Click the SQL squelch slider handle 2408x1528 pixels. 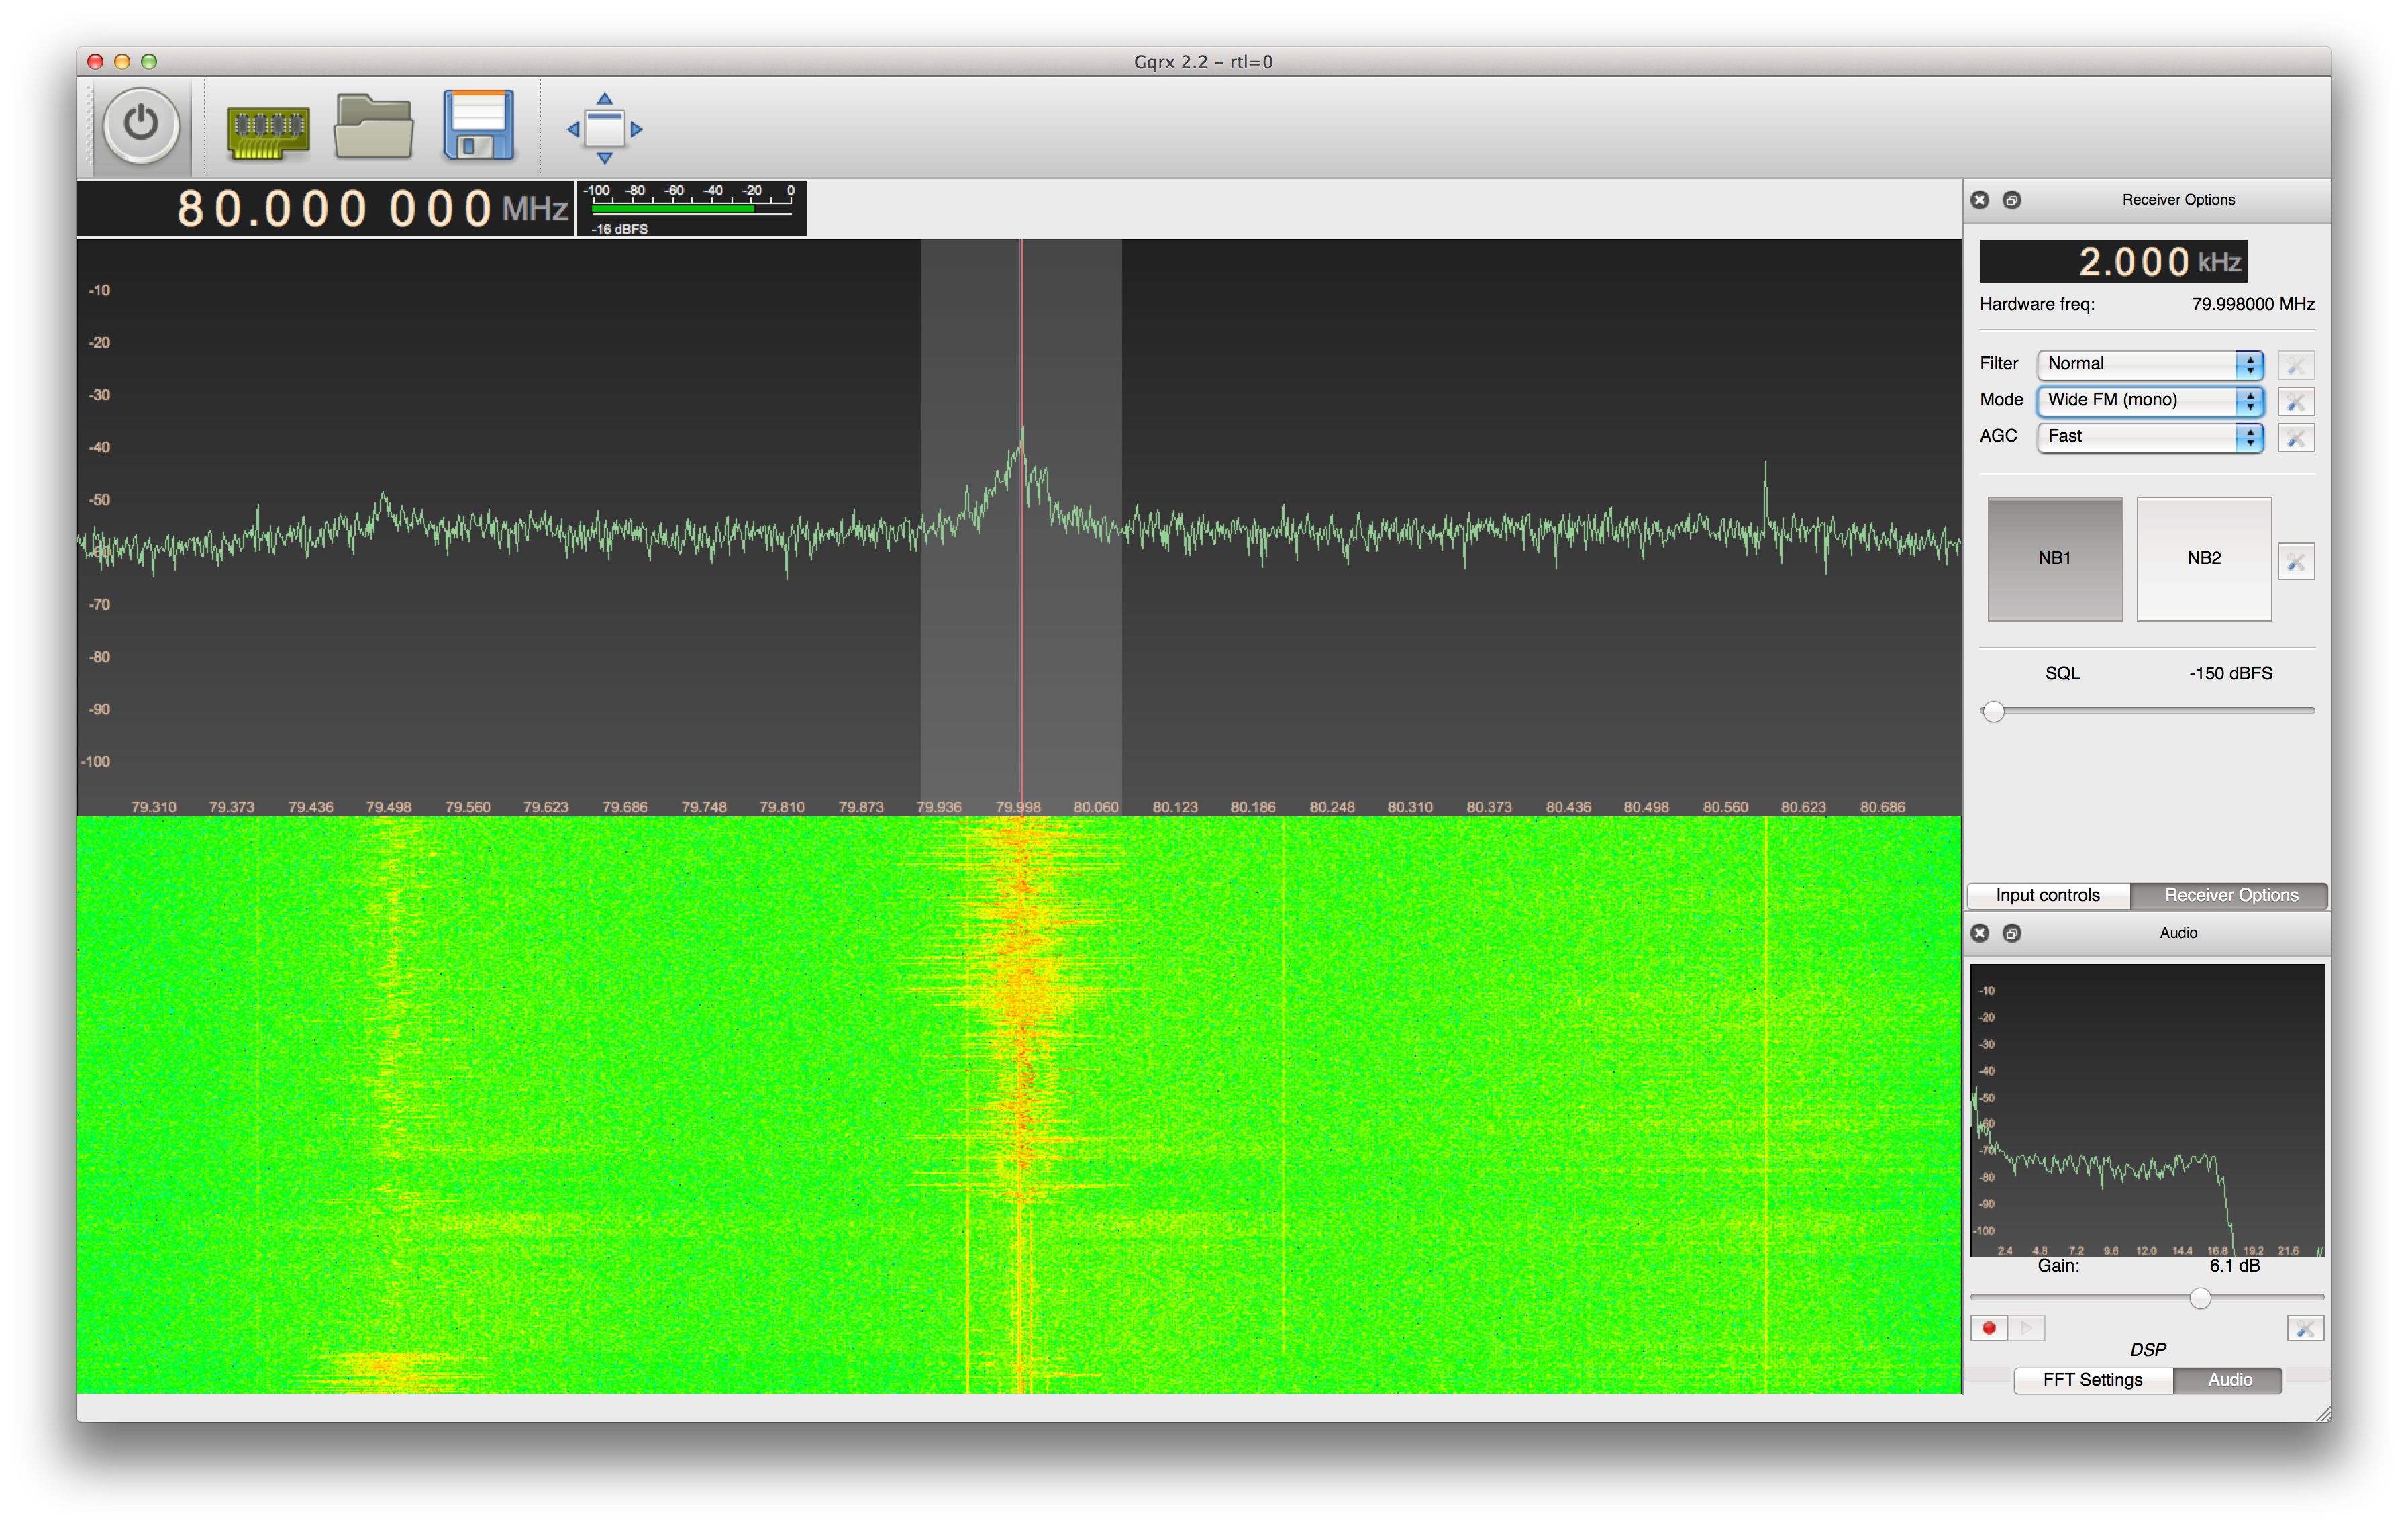[x=1993, y=712]
